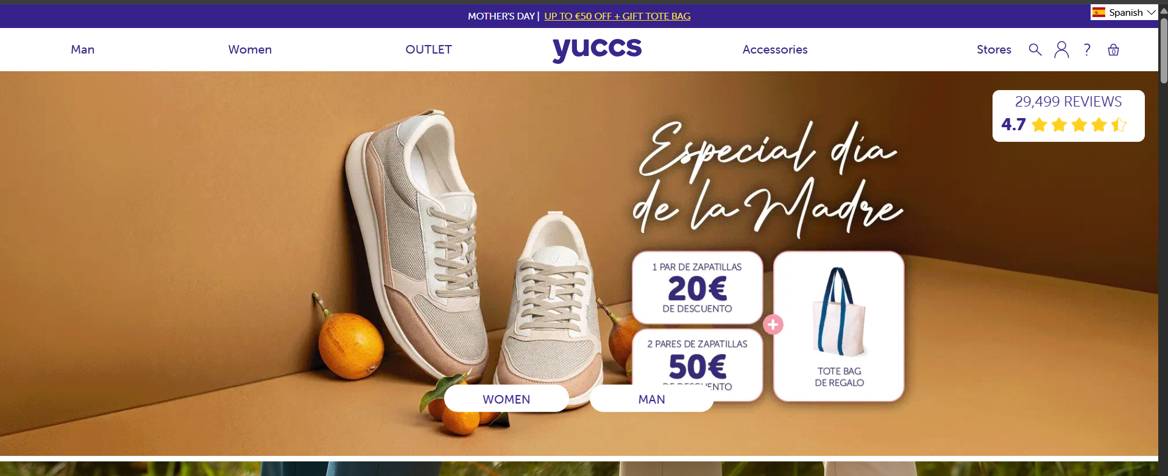Expand the Spanish language dropdown
Viewport: 1168px width, 476px height.
point(1124,12)
